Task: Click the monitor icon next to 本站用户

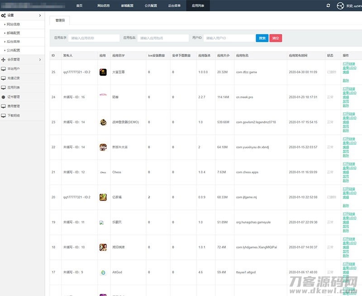Action: click(x=4, y=68)
